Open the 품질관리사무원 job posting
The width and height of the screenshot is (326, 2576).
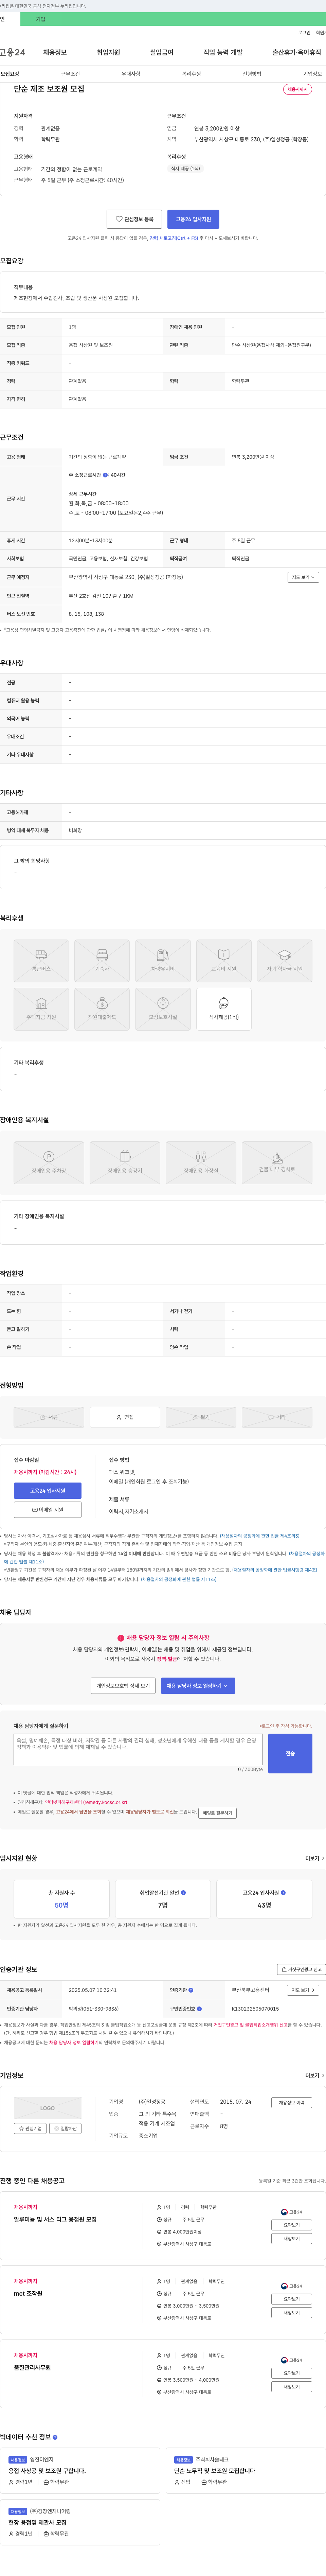pyautogui.click(x=32, y=2367)
